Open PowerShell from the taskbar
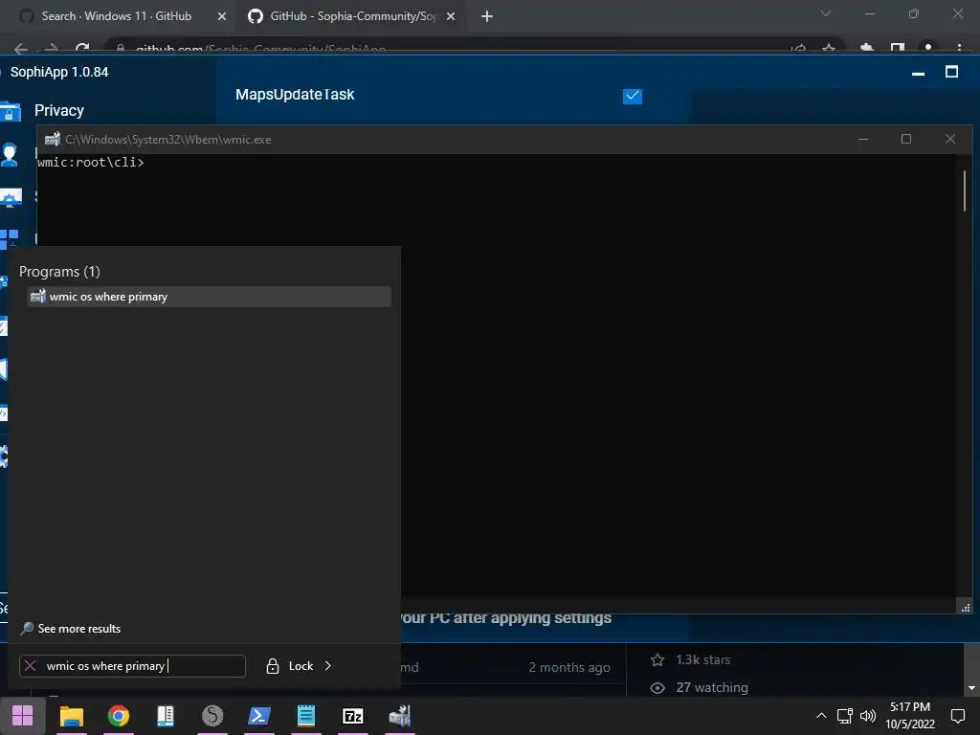Image resolution: width=980 pixels, height=735 pixels. pyautogui.click(x=259, y=716)
